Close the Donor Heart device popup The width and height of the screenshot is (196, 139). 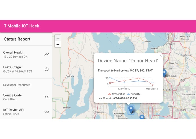click(x=161, y=56)
